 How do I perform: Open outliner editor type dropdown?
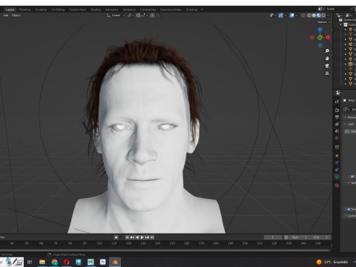point(340,16)
